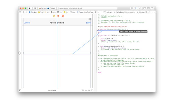Click the storyboard entry point arrow
The height and width of the screenshot is (102, 173).
point(20,53)
